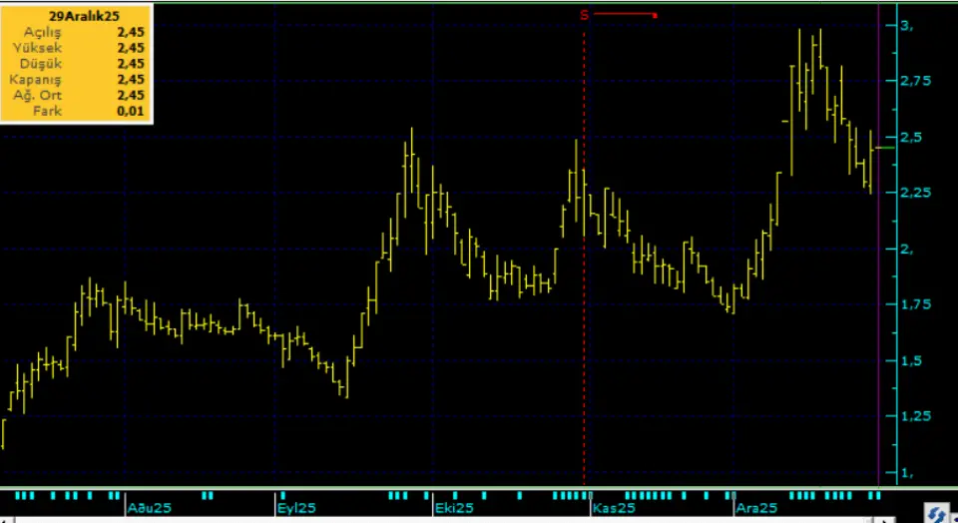Click the Fark row in the info box
This screenshot has height=523, width=958.
77,111
